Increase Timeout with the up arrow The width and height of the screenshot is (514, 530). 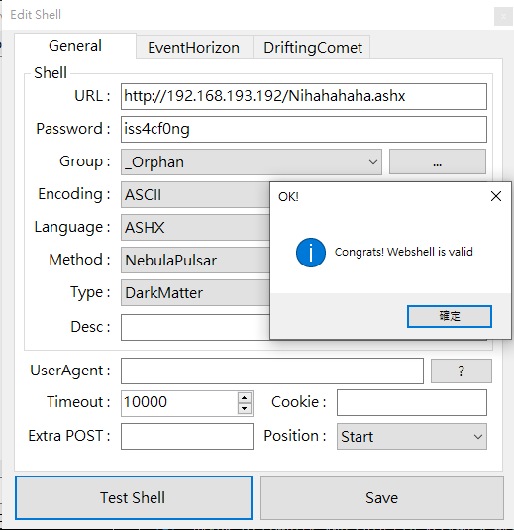(245, 397)
